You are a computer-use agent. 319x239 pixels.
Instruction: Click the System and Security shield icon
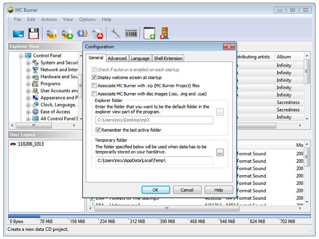click(x=35, y=63)
